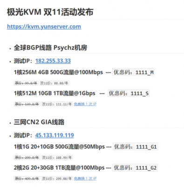Viewport: 184px width, 187px height.
Task: Select the coupon code 1111_S box
Action: click(x=129, y=93)
